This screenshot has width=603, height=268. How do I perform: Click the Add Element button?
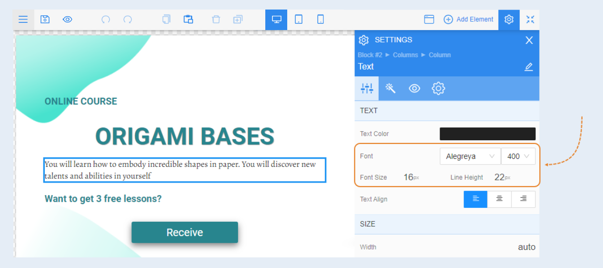click(x=469, y=20)
